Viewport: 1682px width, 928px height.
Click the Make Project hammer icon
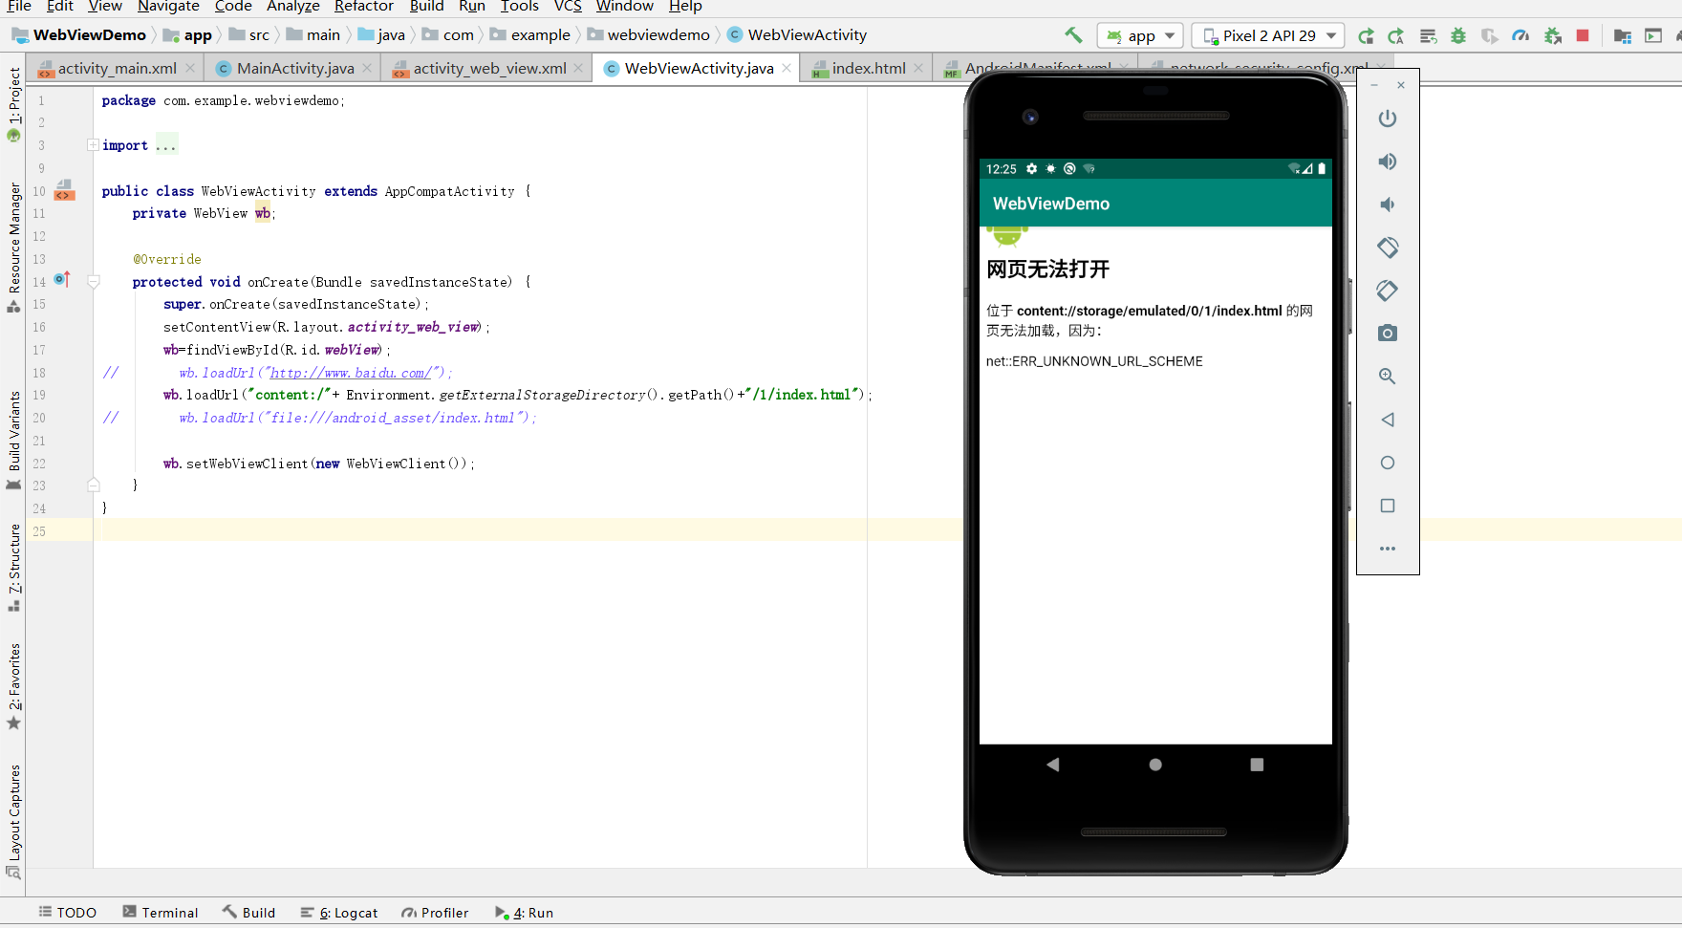(x=1073, y=35)
